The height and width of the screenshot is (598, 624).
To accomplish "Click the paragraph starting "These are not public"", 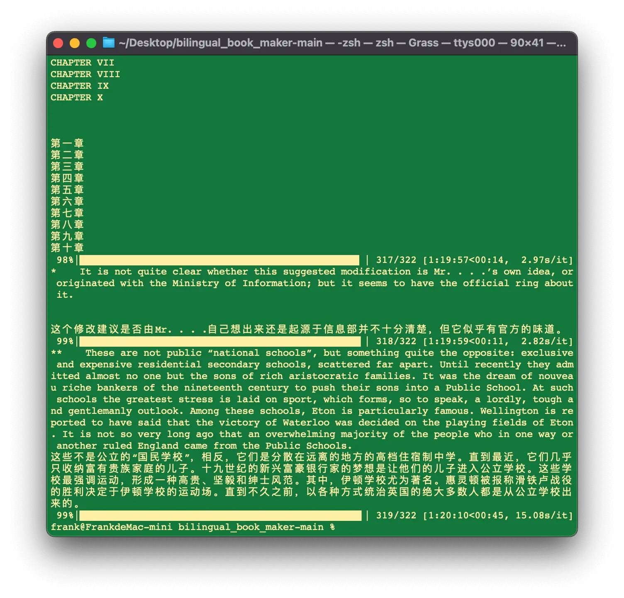I will (312, 399).
